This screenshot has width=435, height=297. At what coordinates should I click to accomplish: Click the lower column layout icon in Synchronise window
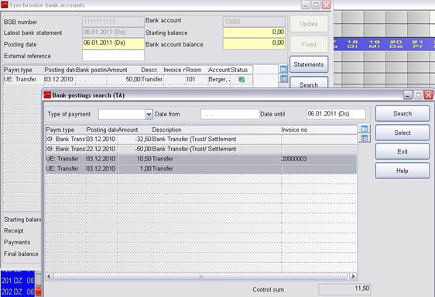(x=283, y=78)
